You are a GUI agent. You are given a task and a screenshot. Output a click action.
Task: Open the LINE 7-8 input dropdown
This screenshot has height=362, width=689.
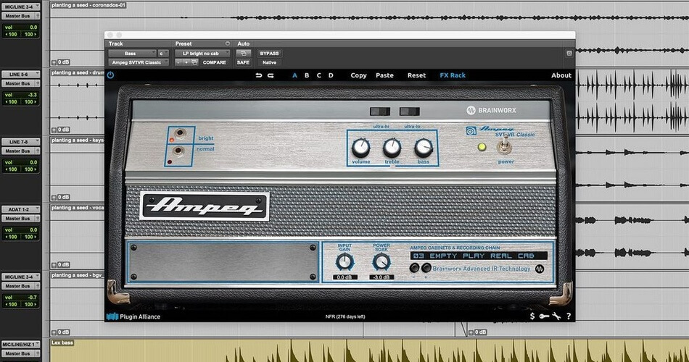pos(20,142)
